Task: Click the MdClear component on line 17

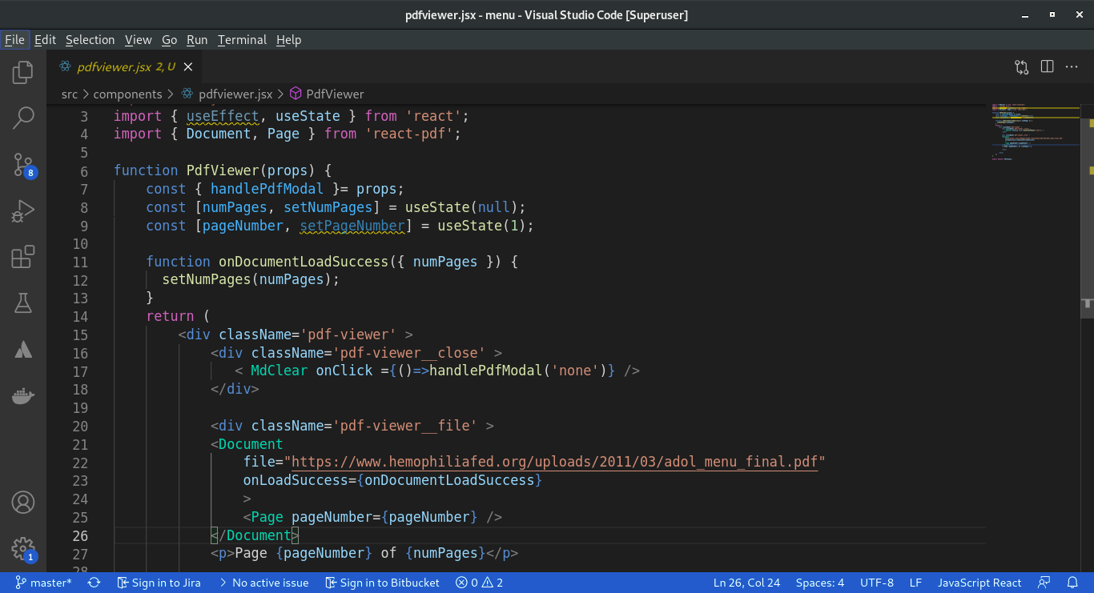Action: tap(279, 371)
